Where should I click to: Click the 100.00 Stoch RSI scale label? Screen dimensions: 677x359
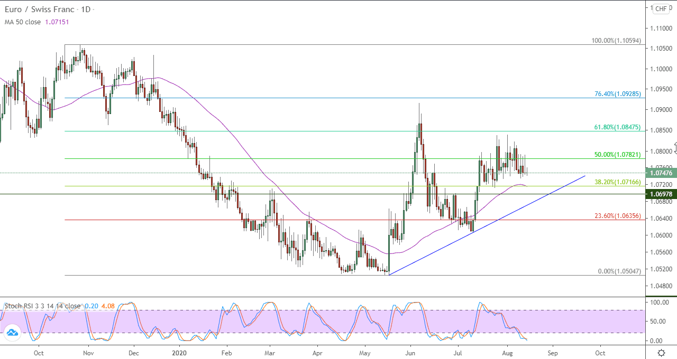tap(660, 303)
